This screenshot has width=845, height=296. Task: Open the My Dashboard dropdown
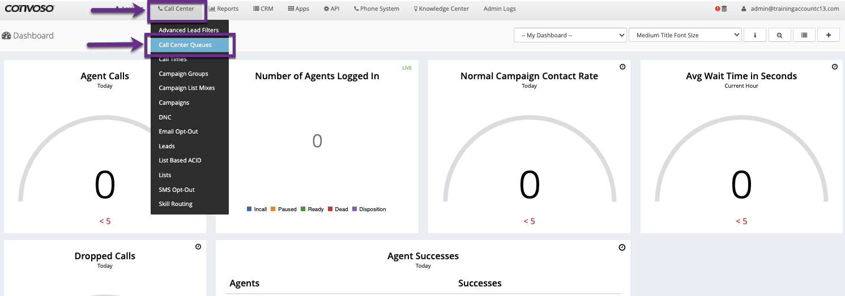tap(570, 35)
